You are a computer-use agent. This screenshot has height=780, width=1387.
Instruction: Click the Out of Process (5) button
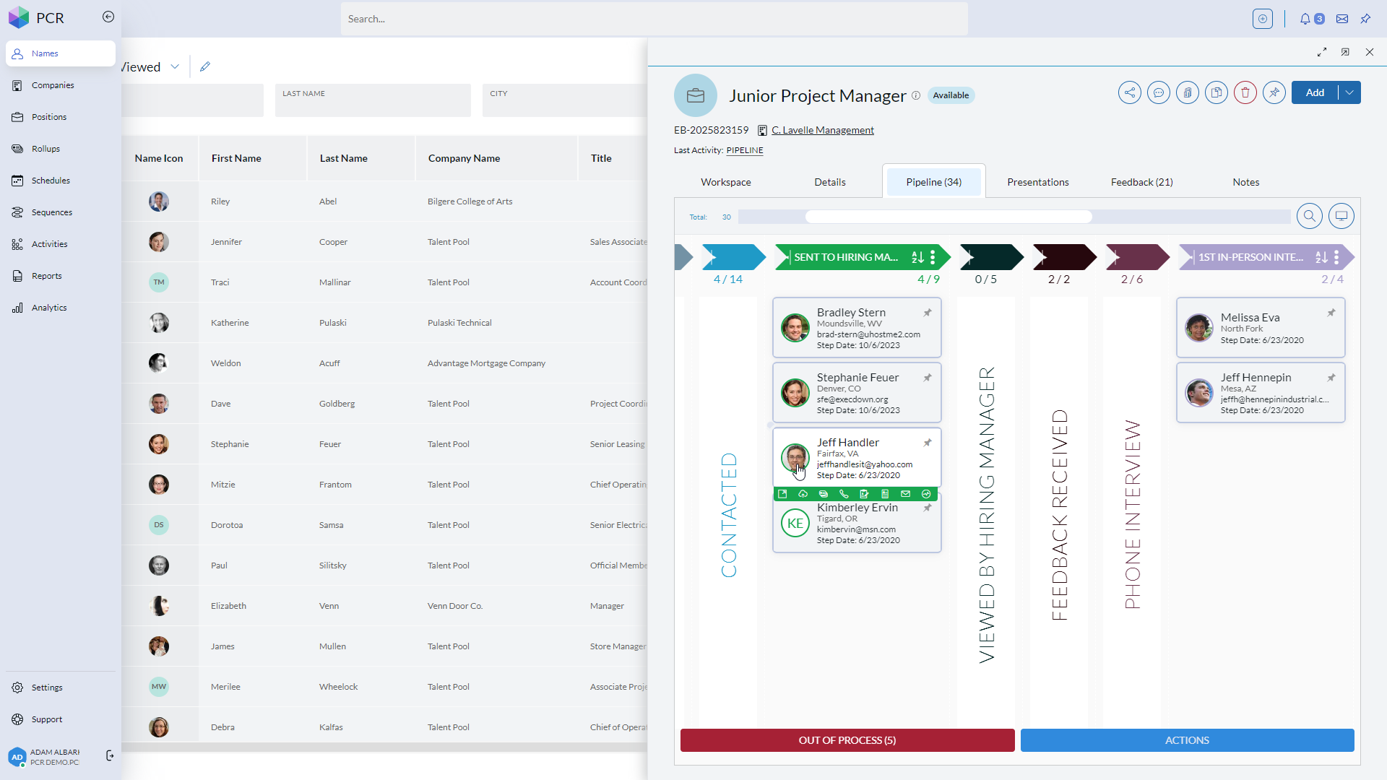tap(847, 740)
